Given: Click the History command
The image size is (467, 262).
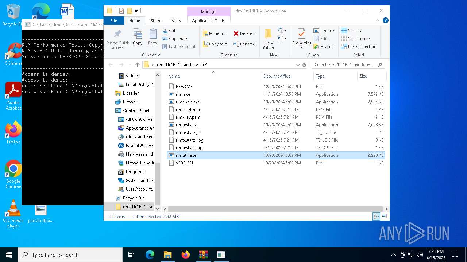Looking at the screenshot, I should point(324,47).
